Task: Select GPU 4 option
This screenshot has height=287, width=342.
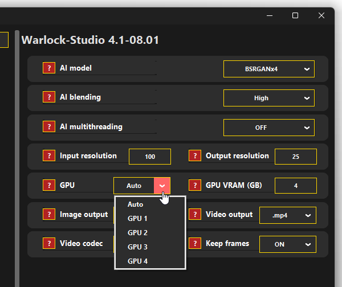Action: coord(150,261)
